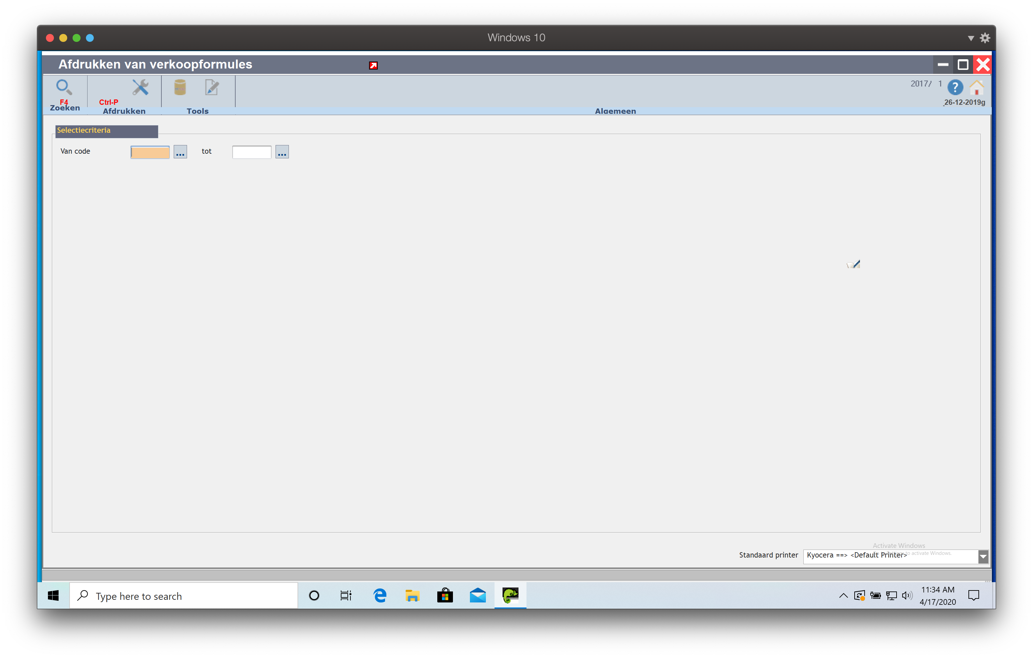This screenshot has height=658, width=1033.
Task: Focus the Van code input field
Action: 150,152
